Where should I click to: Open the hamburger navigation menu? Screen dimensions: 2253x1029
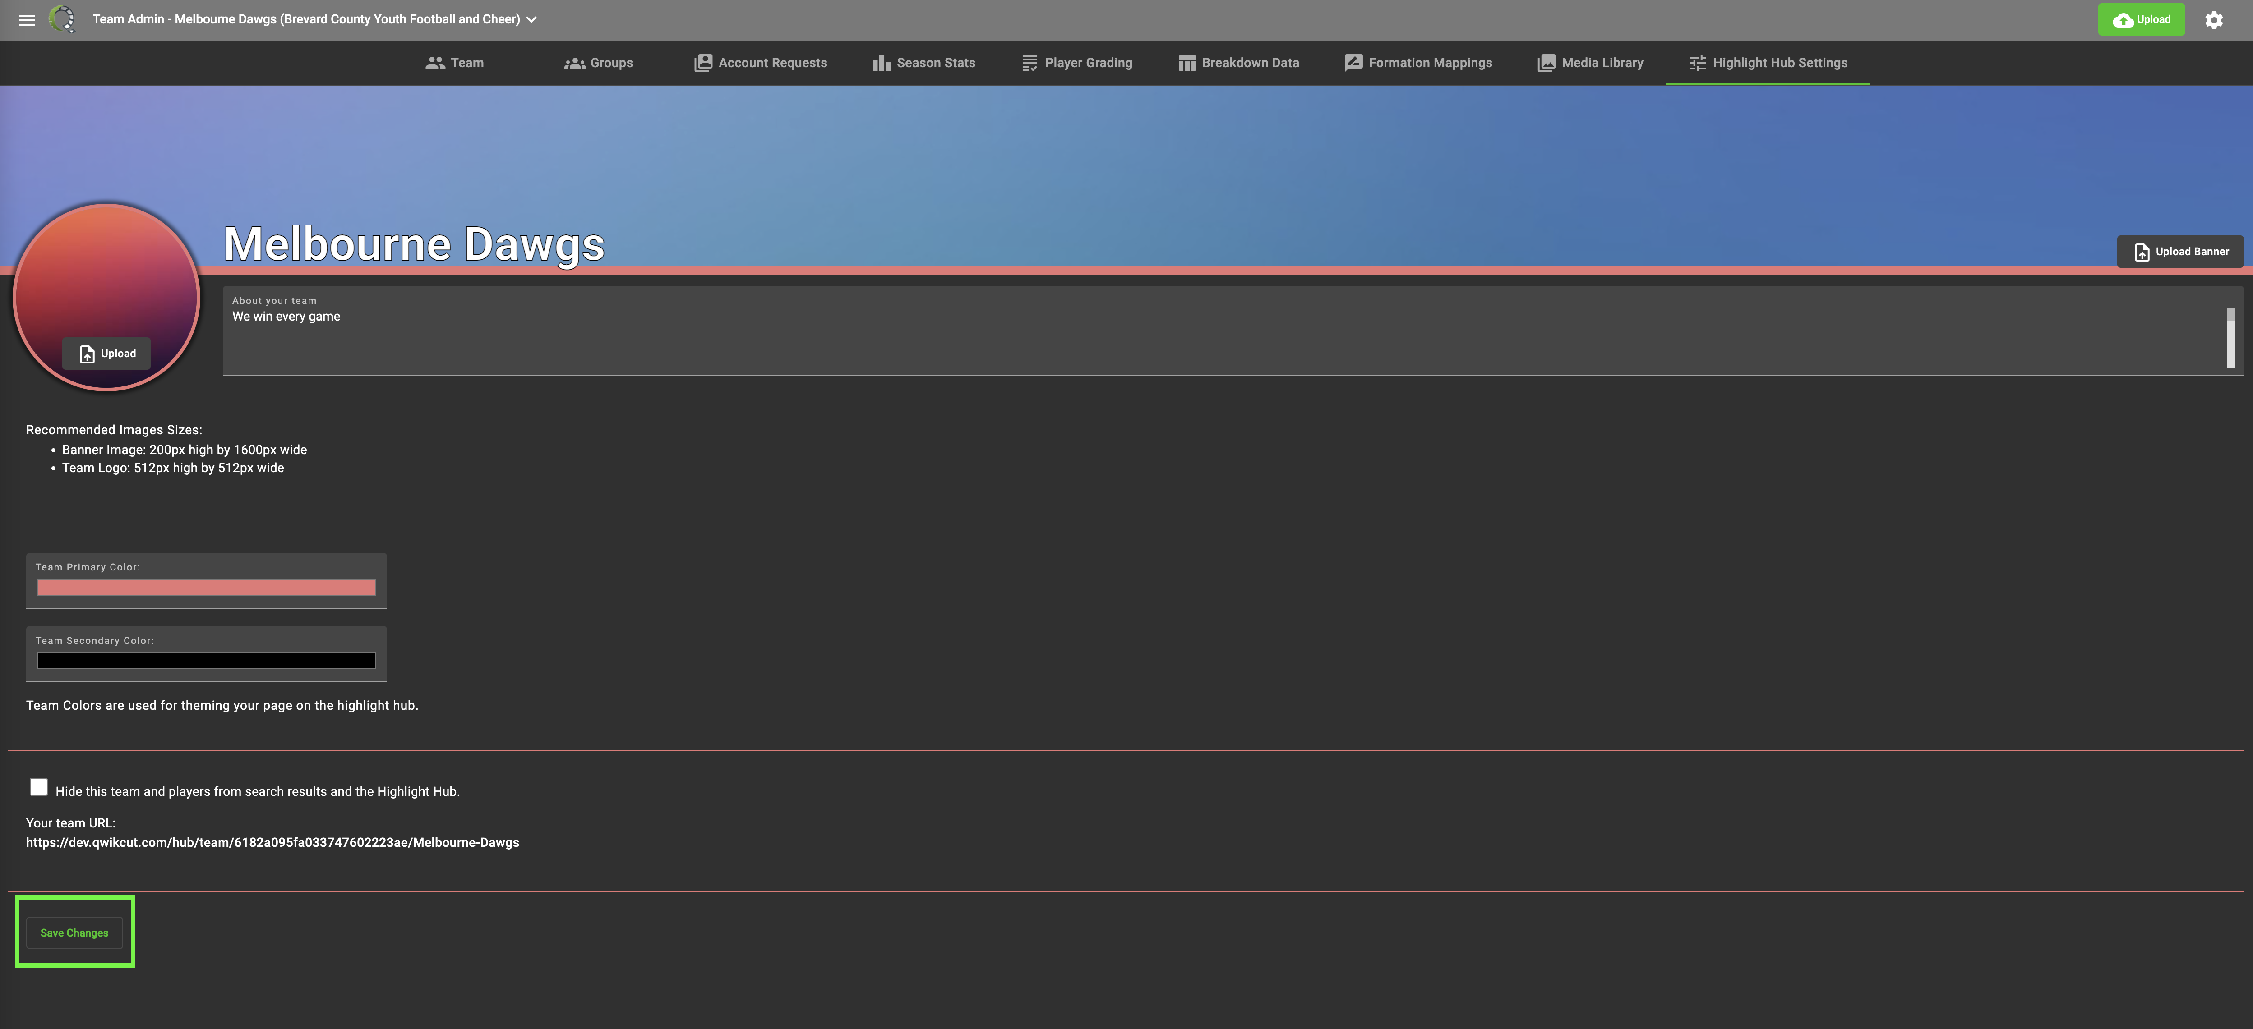pos(27,19)
